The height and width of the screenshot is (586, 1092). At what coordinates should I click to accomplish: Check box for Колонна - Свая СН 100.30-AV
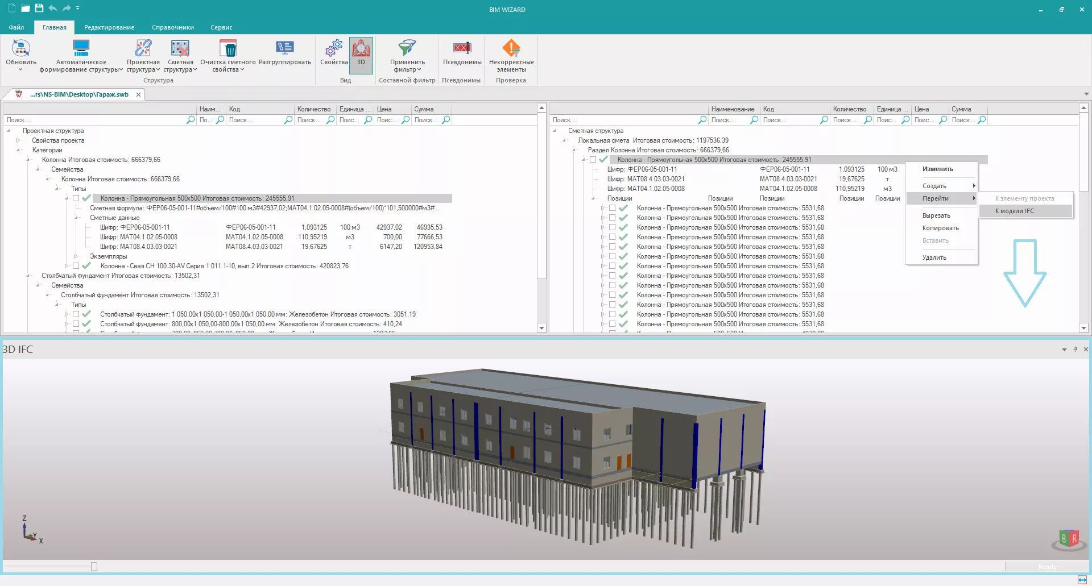[x=76, y=266]
